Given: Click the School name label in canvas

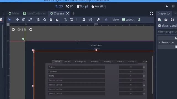Looking at the screenshot, I should point(96,45).
